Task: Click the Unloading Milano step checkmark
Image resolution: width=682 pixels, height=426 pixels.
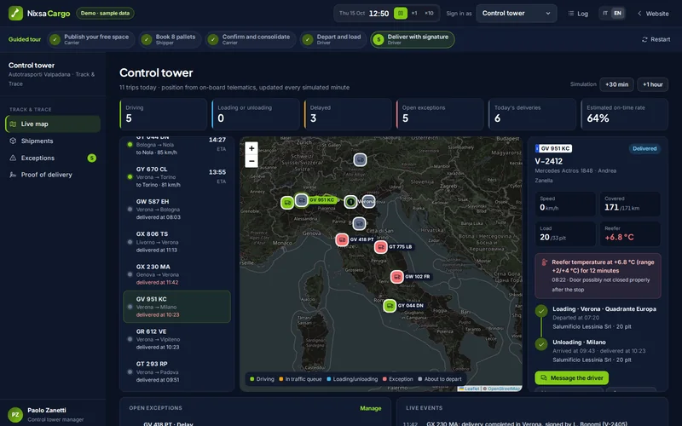Action: 541,344
